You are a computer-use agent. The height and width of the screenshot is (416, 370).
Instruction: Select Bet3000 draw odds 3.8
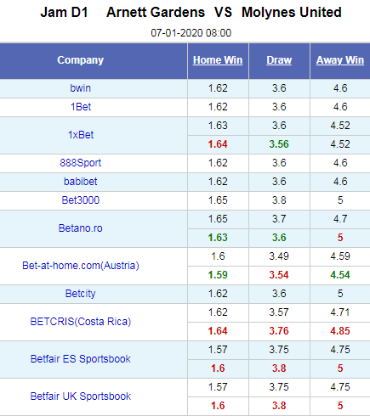pos(279,200)
